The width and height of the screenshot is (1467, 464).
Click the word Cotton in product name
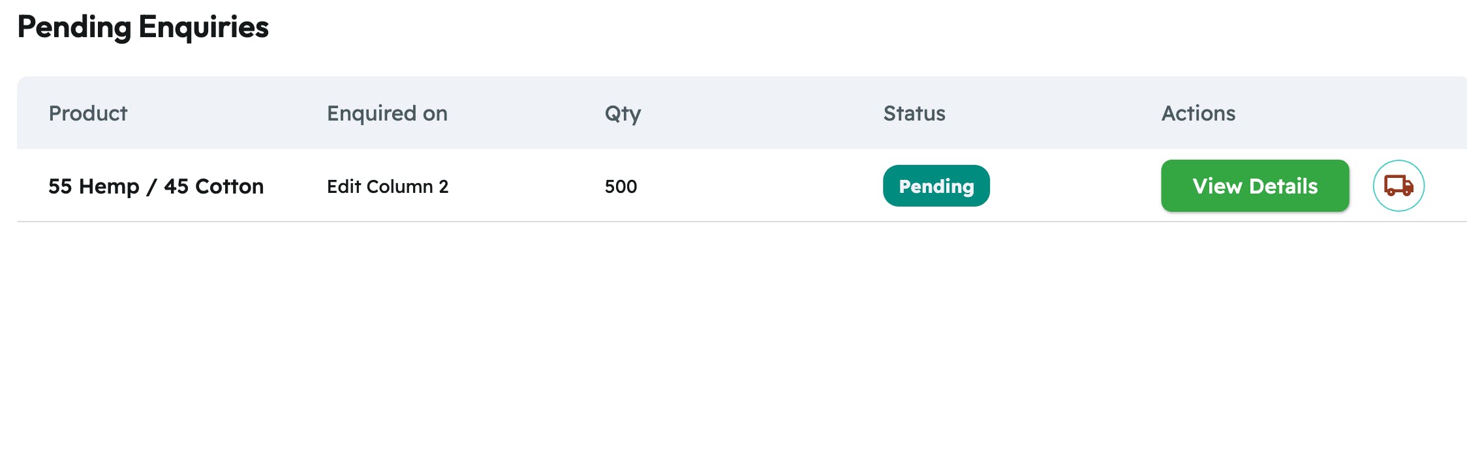[x=229, y=186]
